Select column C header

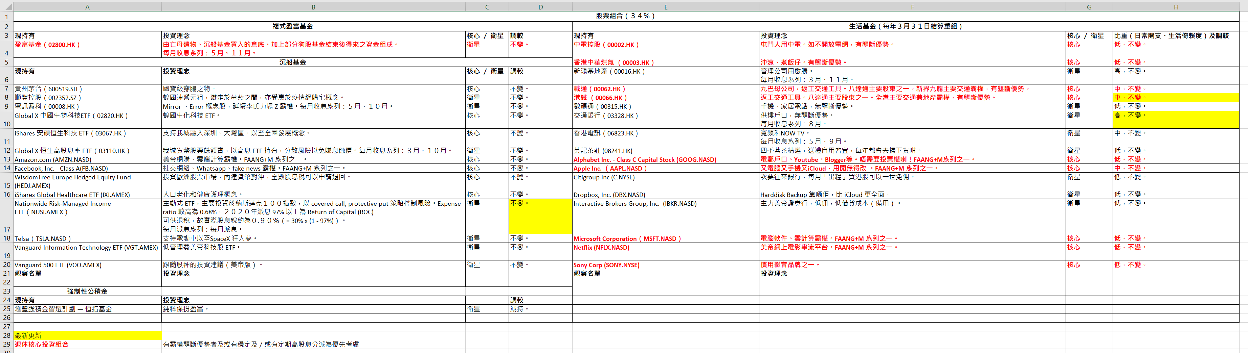pos(487,7)
